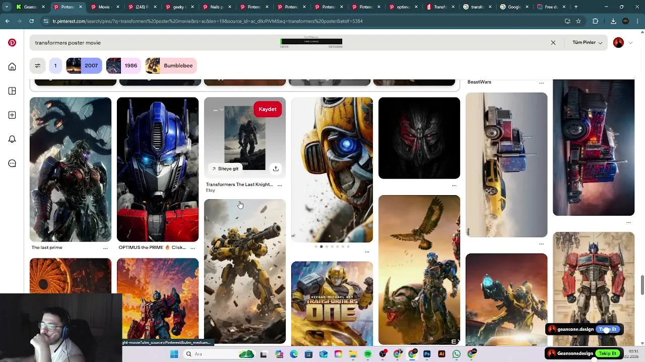Go back in browser history
This screenshot has height=362, width=645.
tap(8, 21)
